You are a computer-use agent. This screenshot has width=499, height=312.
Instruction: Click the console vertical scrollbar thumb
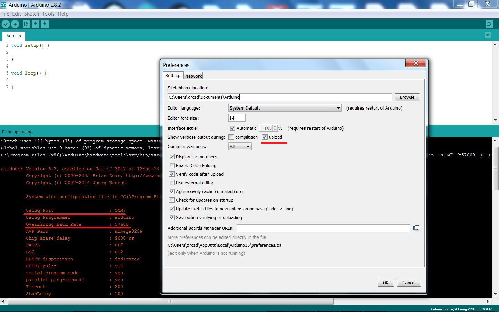click(x=495, y=169)
